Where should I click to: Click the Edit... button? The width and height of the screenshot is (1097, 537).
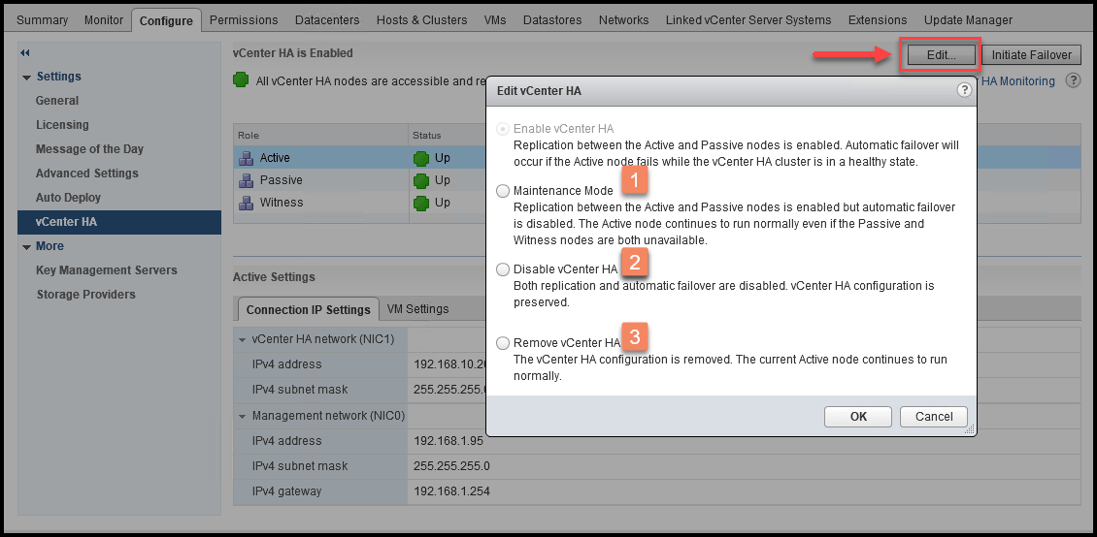[x=941, y=55]
